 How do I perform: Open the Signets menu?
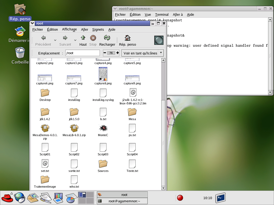(x=98, y=29)
